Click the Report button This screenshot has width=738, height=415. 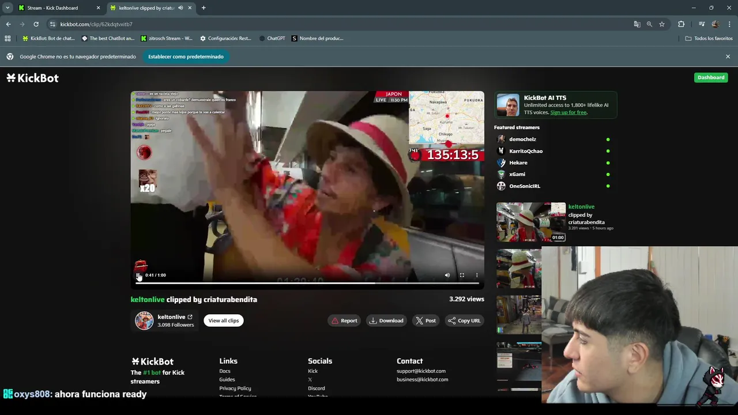point(344,320)
